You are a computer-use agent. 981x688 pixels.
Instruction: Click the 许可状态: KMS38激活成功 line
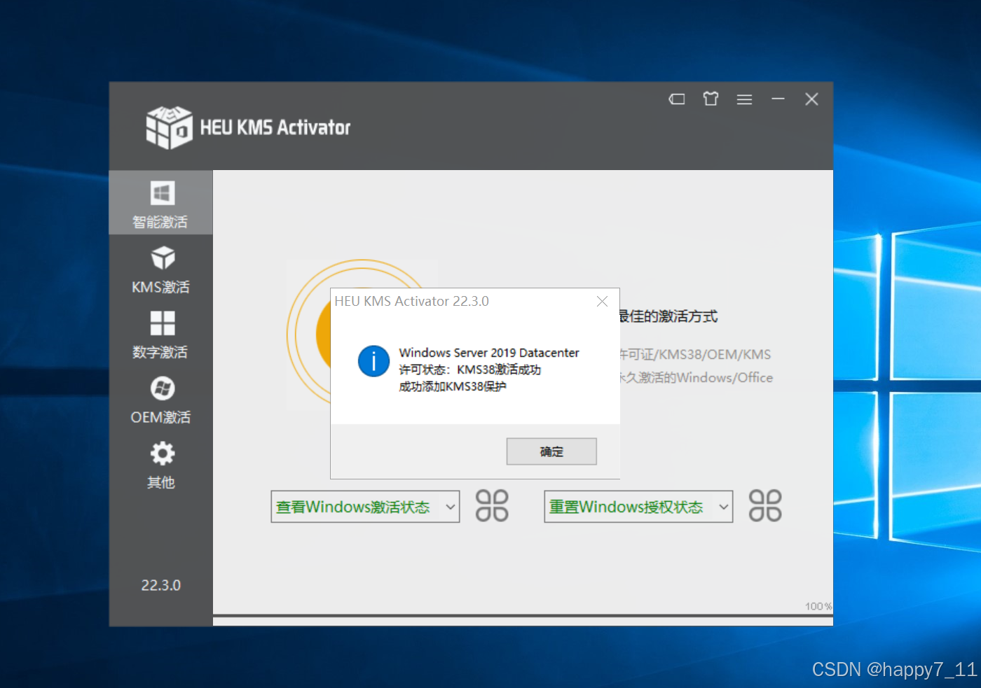(x=469, y=370)
